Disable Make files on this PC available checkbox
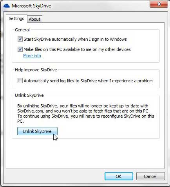The width and height of the screenshot is (170, 187). pyautogui.click(x=20, y=49)
